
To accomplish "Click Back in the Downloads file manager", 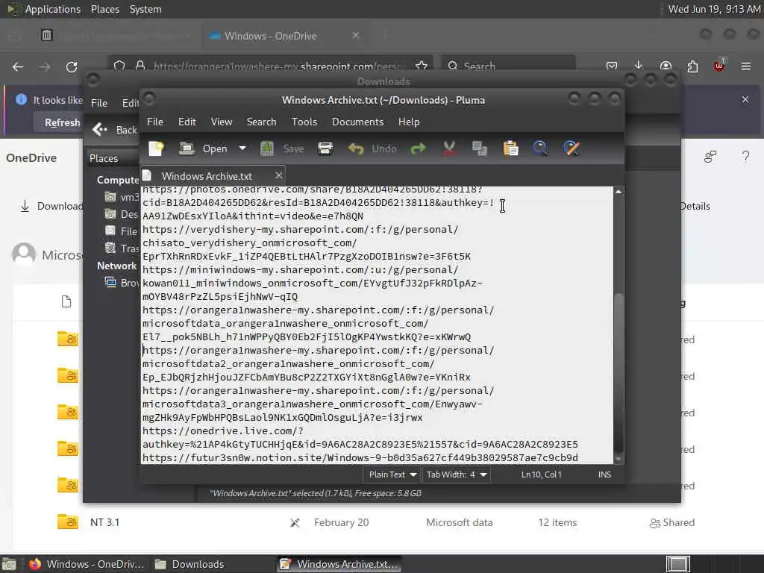I will tap(115, 130).
